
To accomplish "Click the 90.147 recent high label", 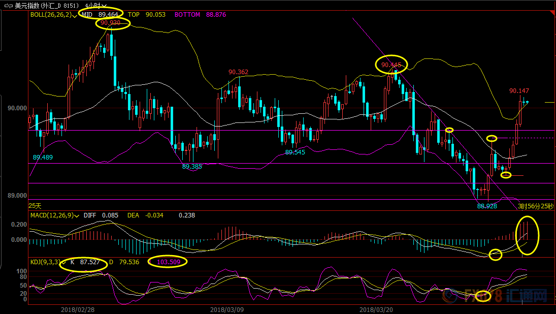I will (x=519, y=91).
